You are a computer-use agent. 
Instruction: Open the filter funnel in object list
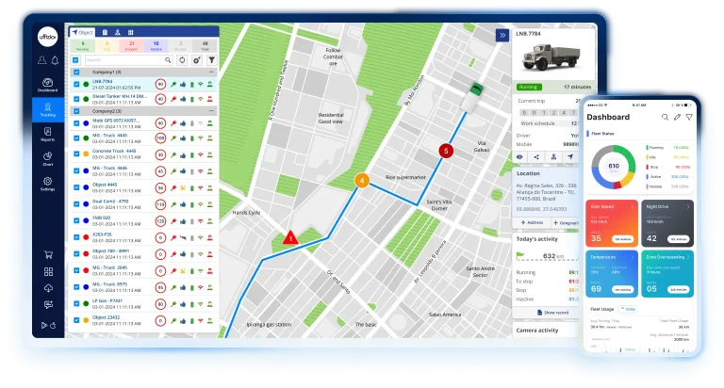click(210, 59)
